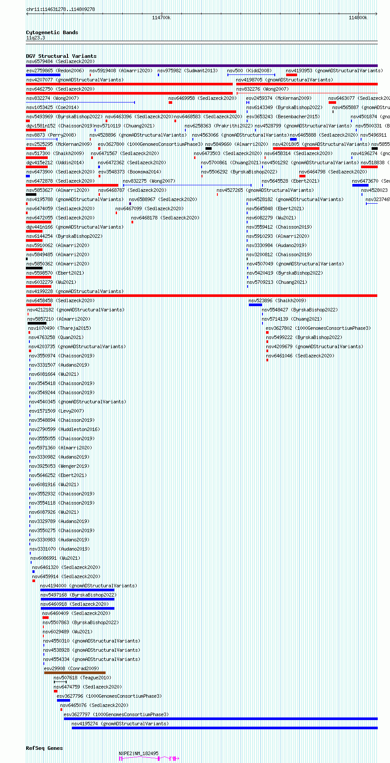Click the 114800k ruler tick label
The image size is (390, 763).
358,18
